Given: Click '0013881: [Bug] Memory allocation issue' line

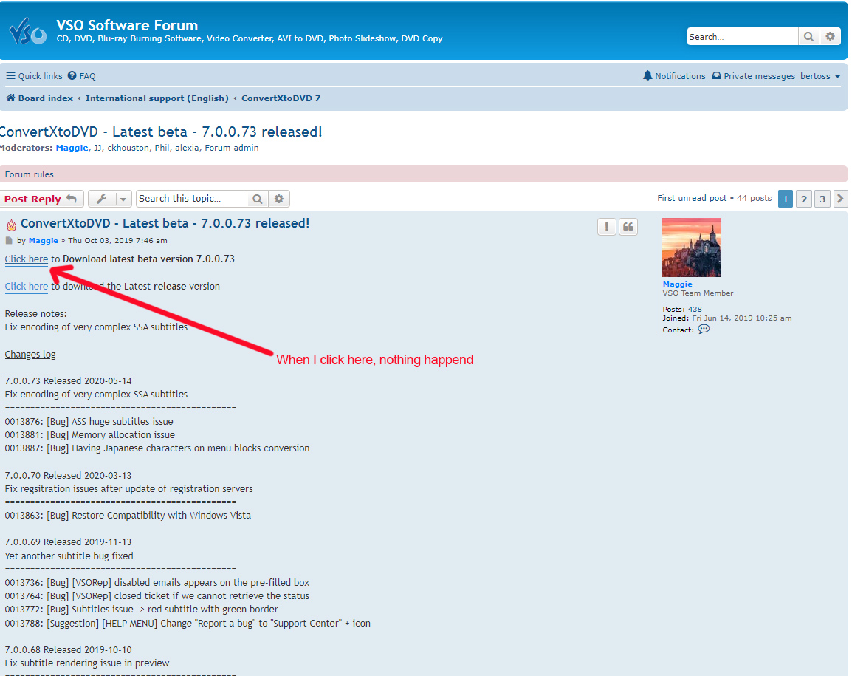Looking at the screenshot, I should point(90,435).
